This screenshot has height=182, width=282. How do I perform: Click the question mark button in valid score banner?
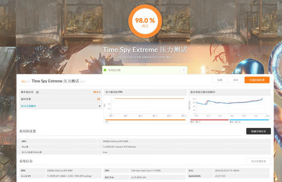tap(184, 70)
